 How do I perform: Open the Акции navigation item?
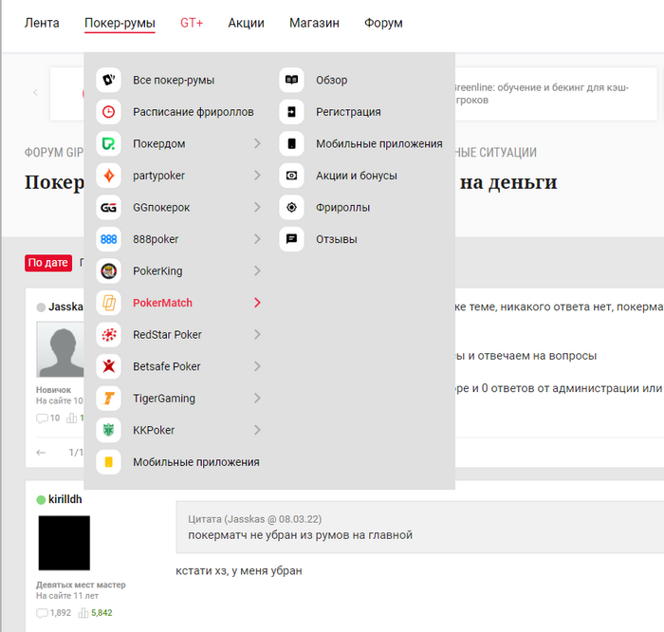pyautogui.click(x=246, y=23)
